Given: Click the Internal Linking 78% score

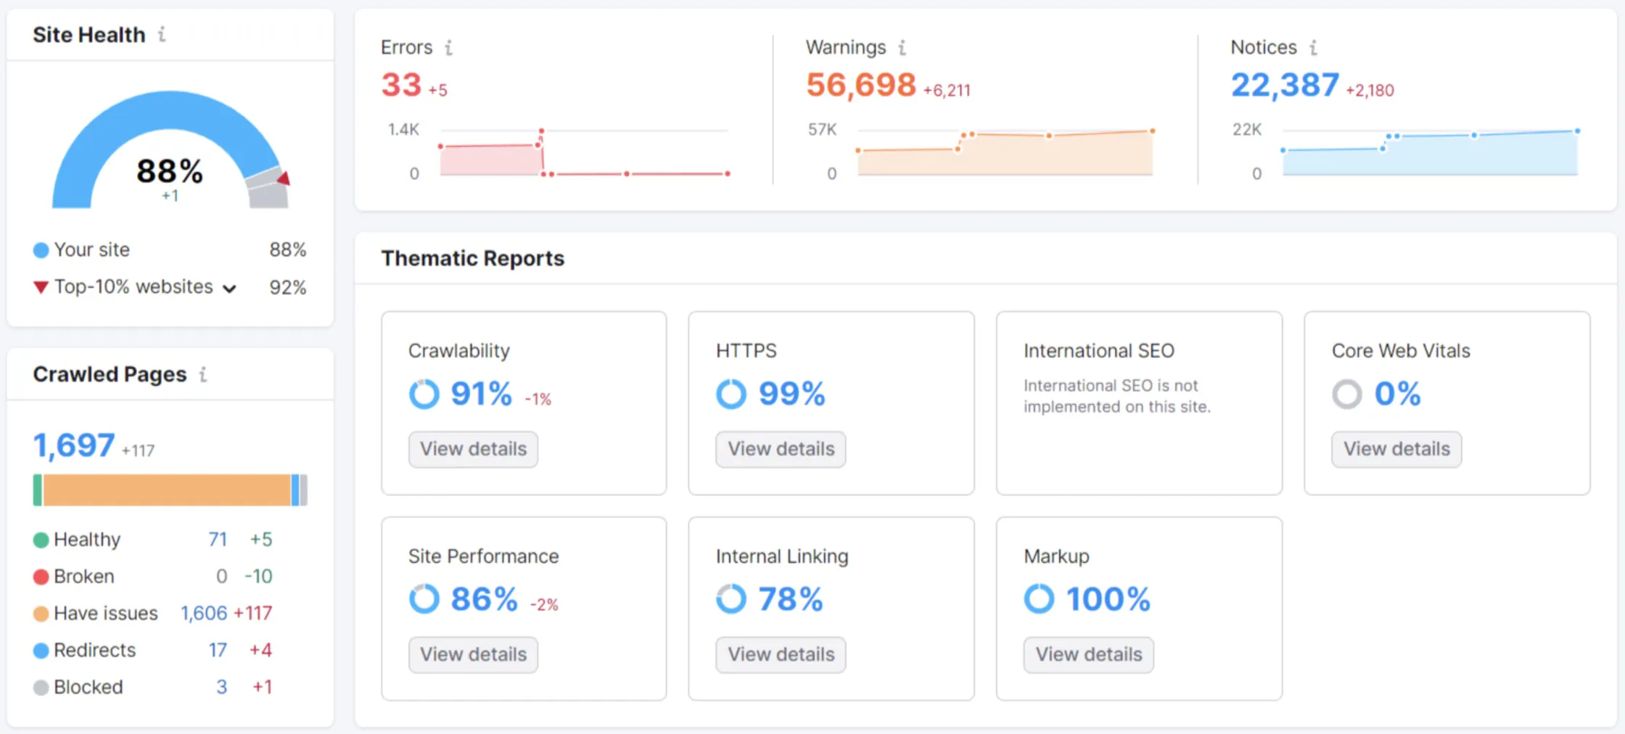Looking at the screenshot, I should [x=791, y=600].
